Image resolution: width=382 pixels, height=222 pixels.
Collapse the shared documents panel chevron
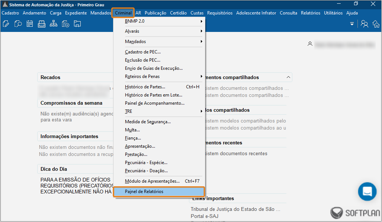[x=288, y=77]
